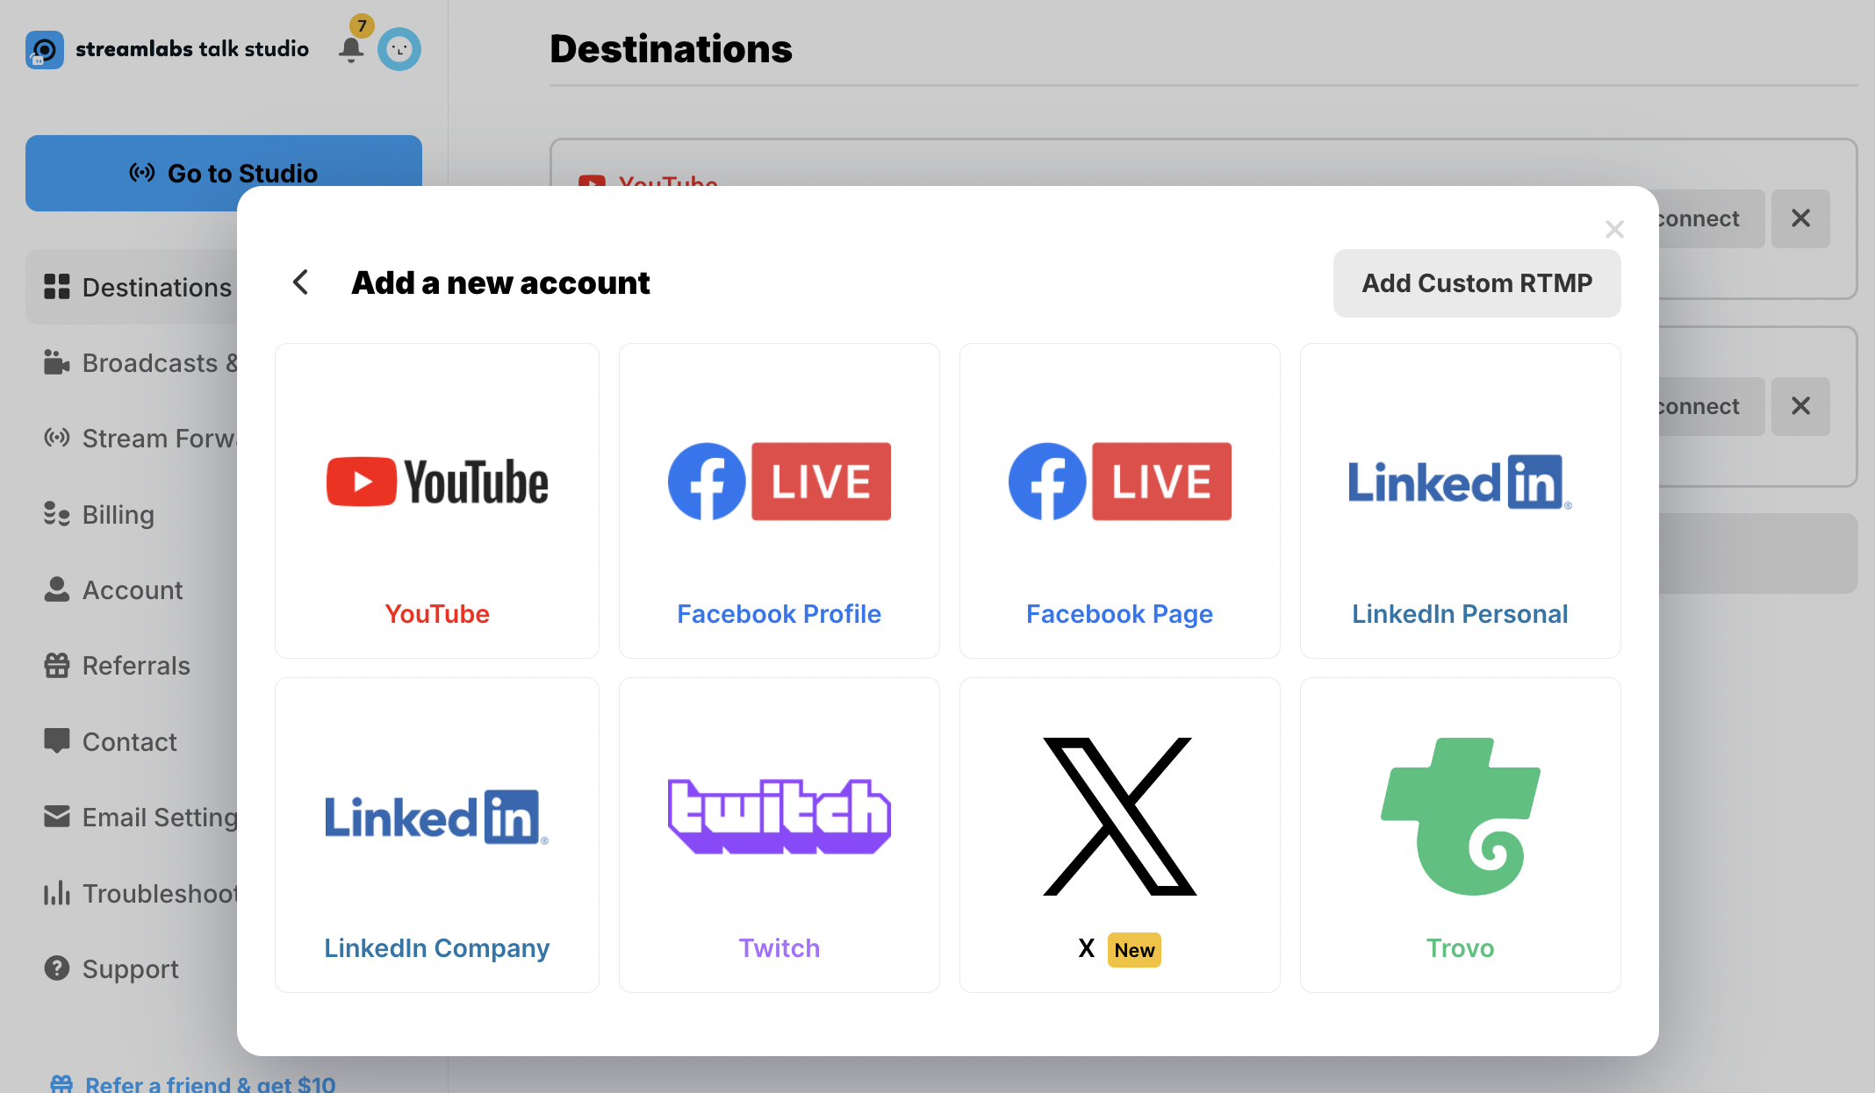Add the new X destination

coord(1119,833)
